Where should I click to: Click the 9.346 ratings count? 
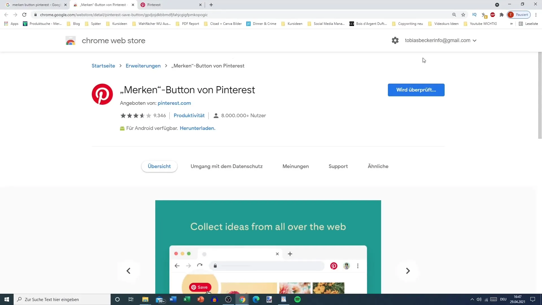159,116
